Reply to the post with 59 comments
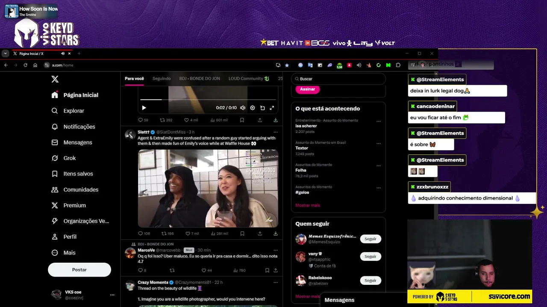The width and height of the screenshot is (547, 307). (x=143, y=120)
